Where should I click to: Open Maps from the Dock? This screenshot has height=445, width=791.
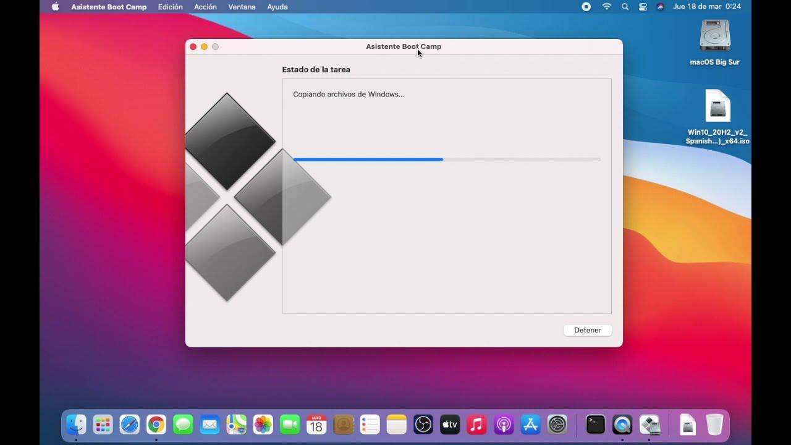tap(236, 425)
